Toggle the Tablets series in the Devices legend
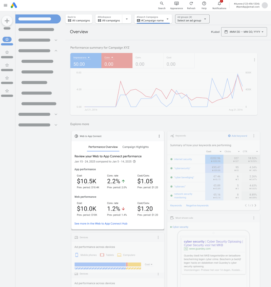271x287 pixels. click(x=107, y=255)
